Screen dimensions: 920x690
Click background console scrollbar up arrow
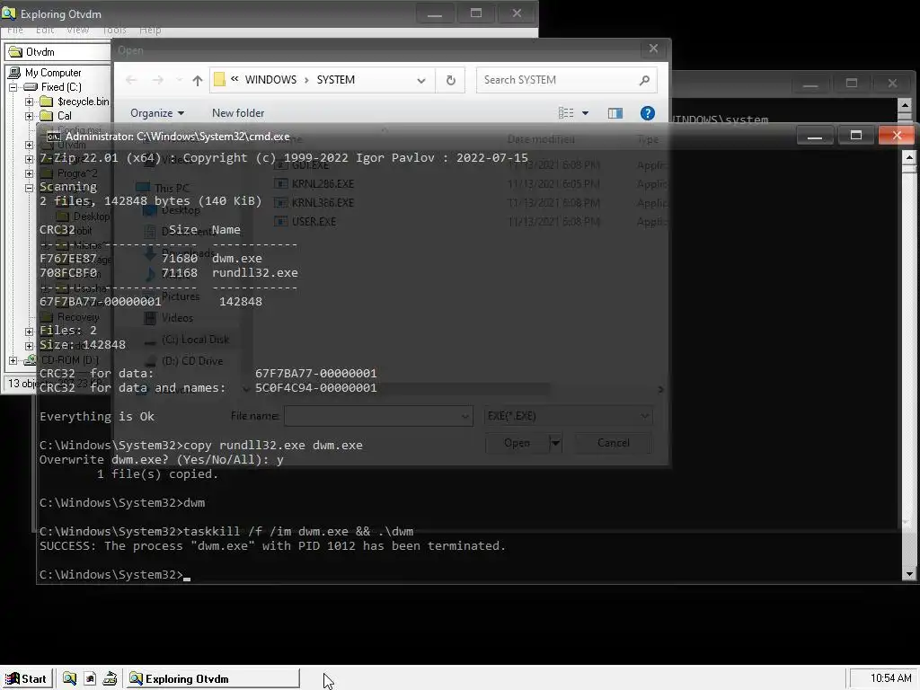(x=905, y=106)
